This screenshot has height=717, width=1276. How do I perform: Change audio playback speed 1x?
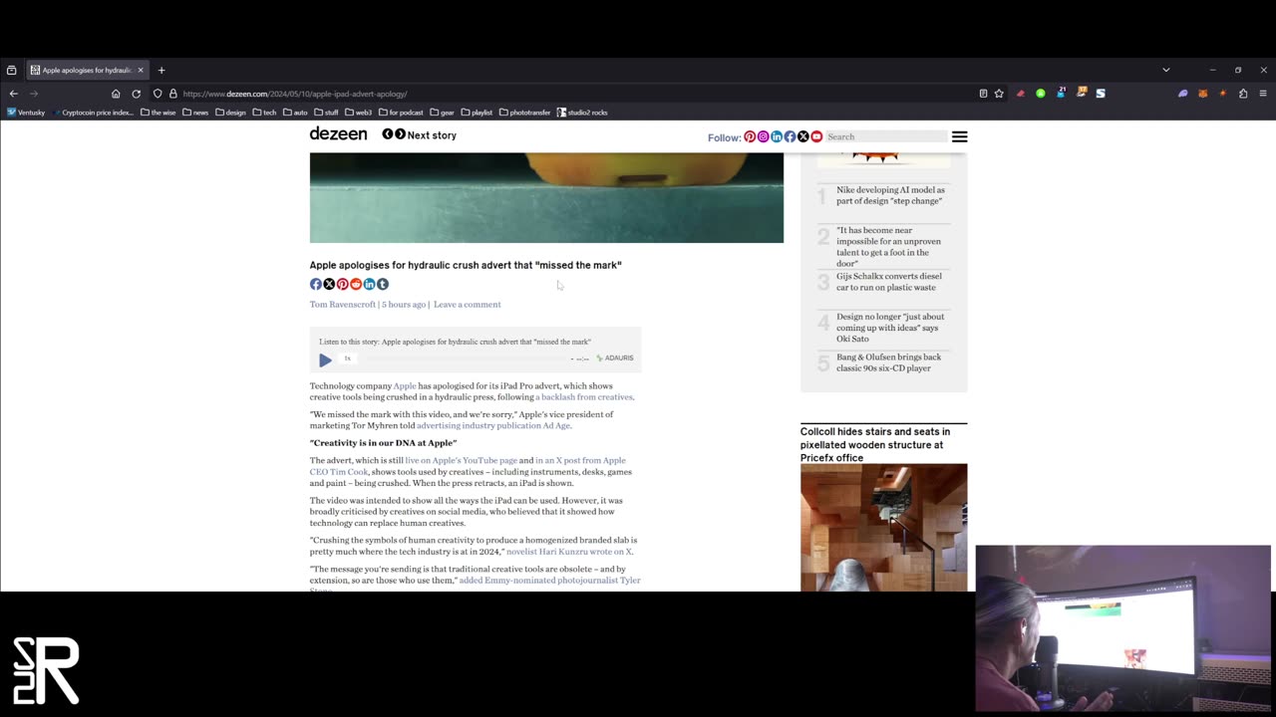(x=347, y=358)
